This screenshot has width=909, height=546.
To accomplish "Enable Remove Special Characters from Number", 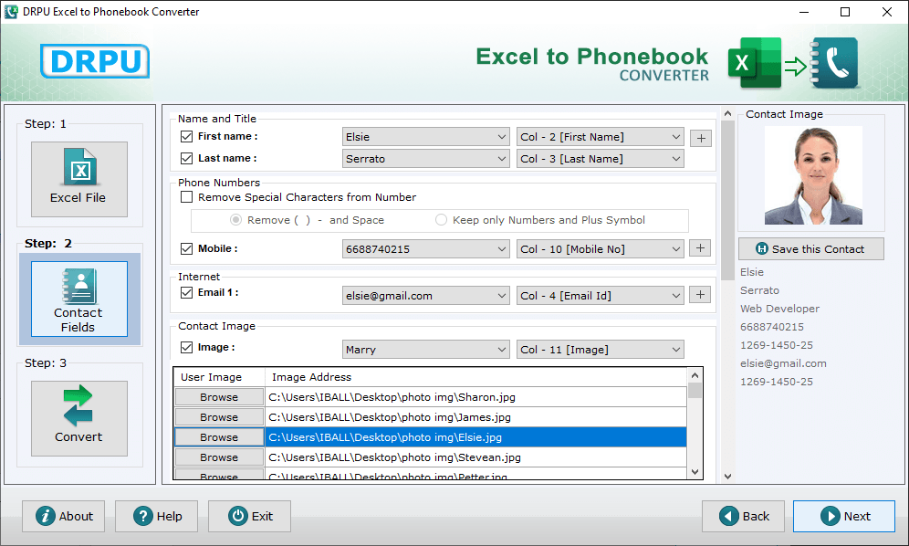I will 187,197.
